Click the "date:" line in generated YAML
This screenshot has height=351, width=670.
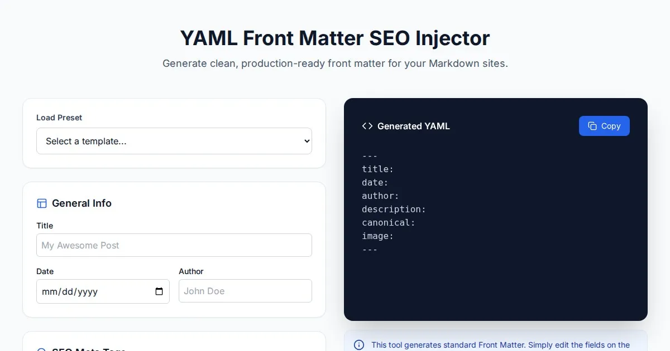[375, 183]
